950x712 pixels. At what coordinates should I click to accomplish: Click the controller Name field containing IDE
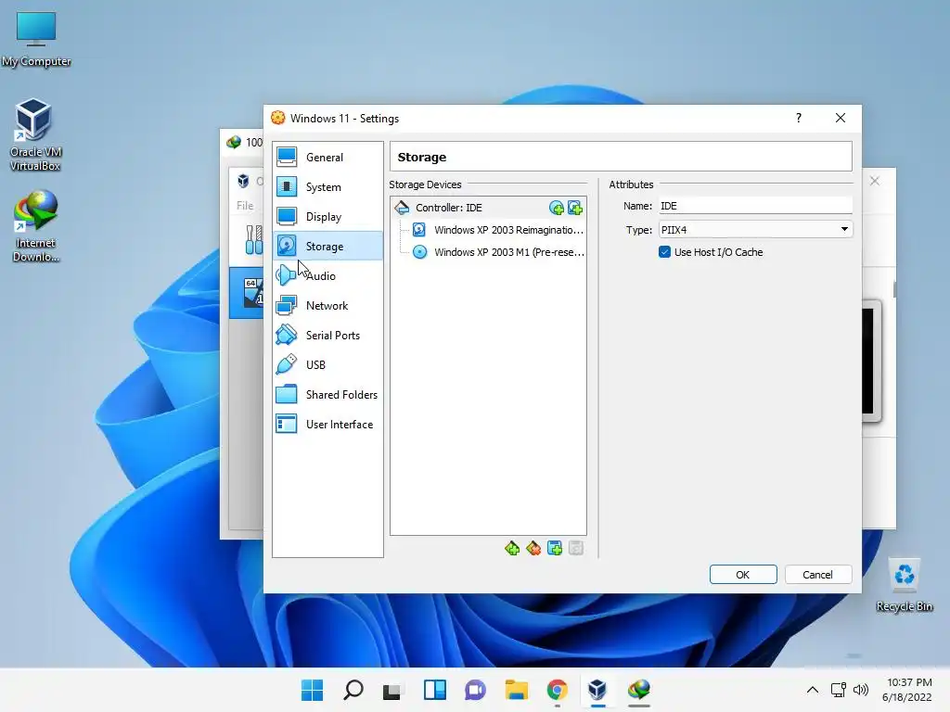pyautogui.click(x=755, y=206)
